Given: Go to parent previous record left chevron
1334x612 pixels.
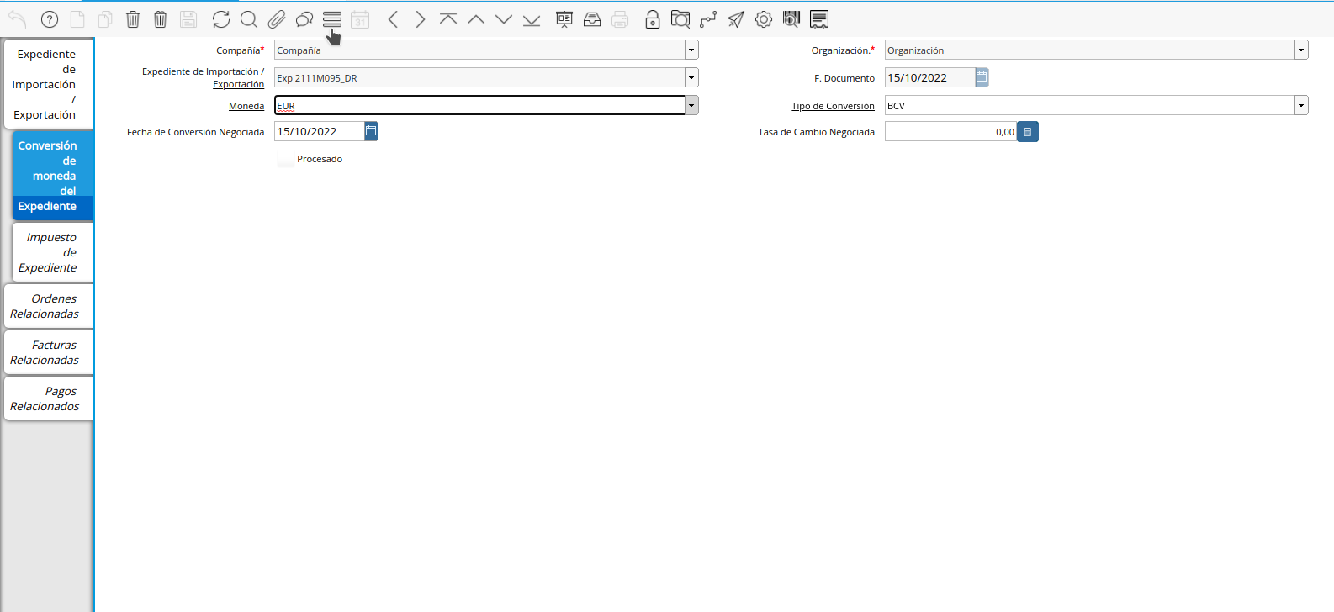Looking at the screenshot, I should 393,19.
